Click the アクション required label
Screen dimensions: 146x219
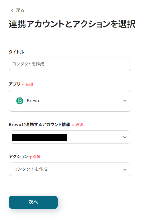point(25,157)
